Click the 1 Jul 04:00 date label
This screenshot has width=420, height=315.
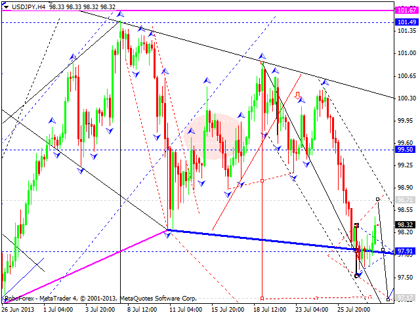[58, 308]
